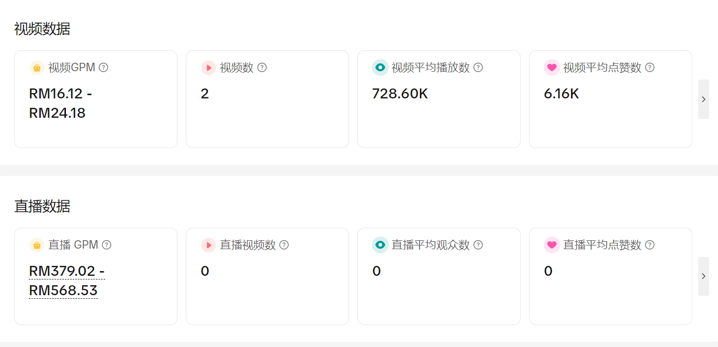Open the tooltip icon for 视频平均播放数

coord(478,68)
